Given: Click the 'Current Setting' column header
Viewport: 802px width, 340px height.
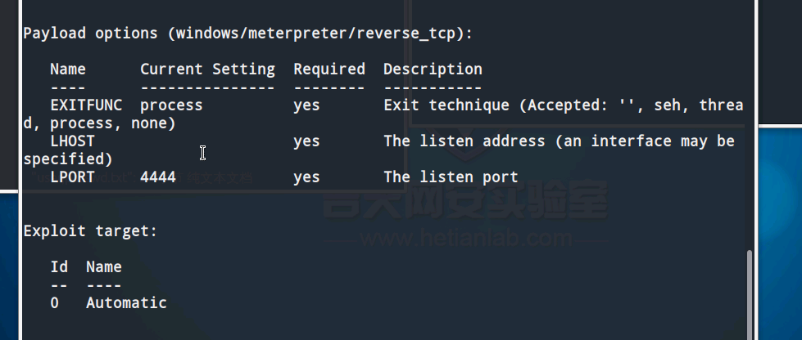Looking at the screenshot, I should tap(207, 69).
